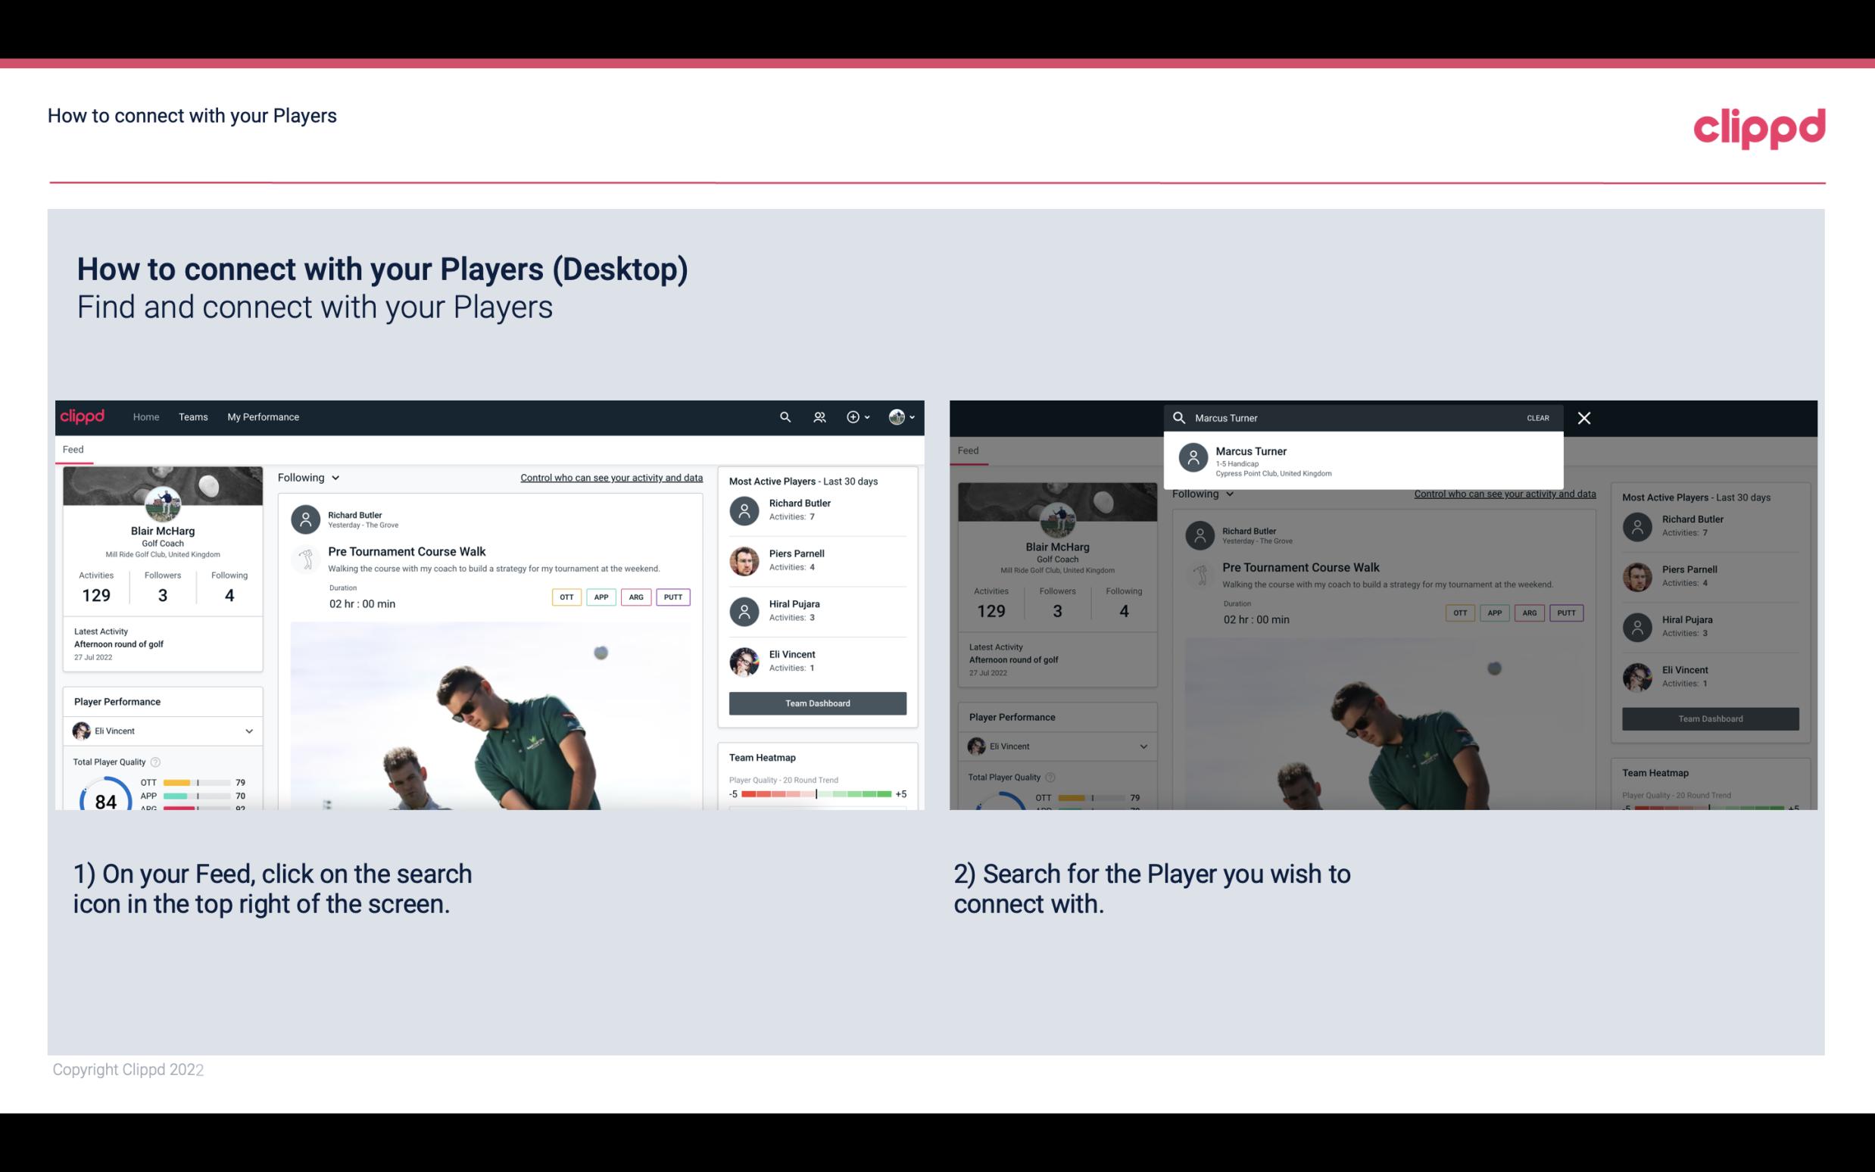1875x1172 pixels.
Task: Click Control who can see your activity link
Action: coord(610,478)
